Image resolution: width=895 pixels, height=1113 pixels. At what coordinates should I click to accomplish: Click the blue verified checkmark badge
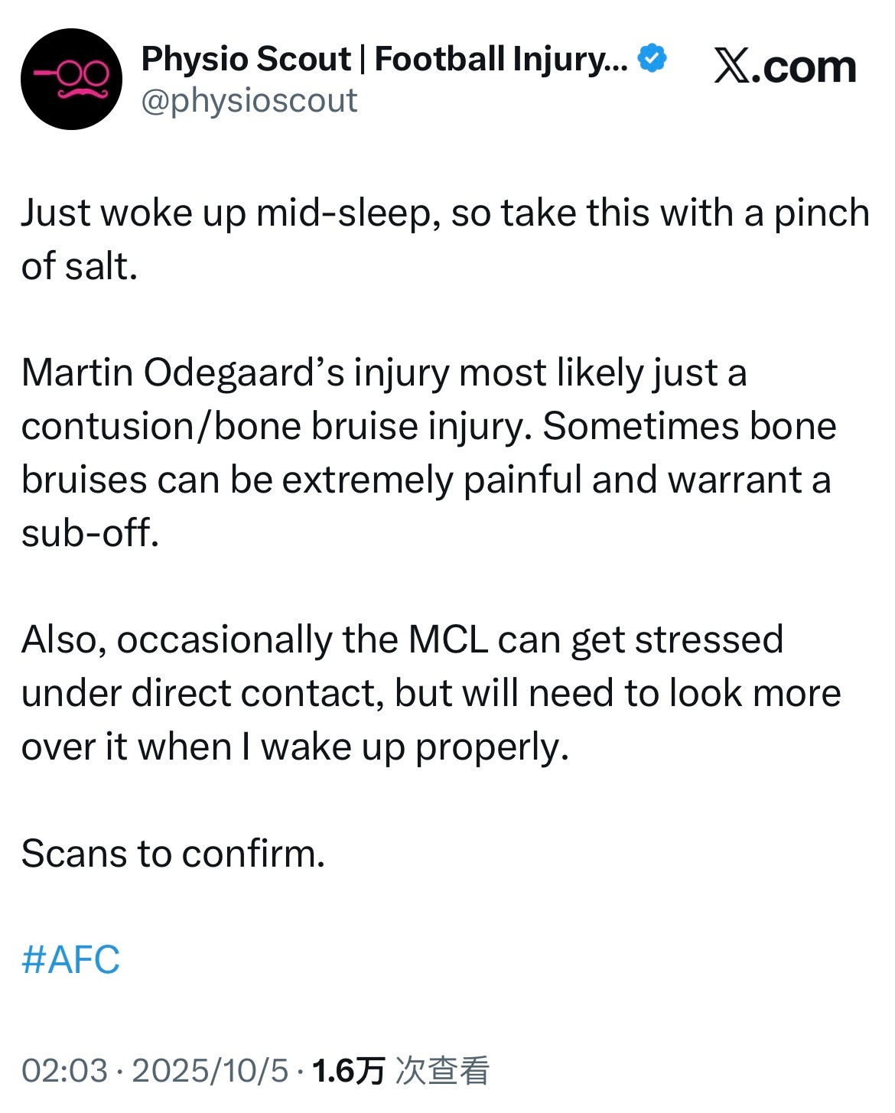(x=652, y=58)
